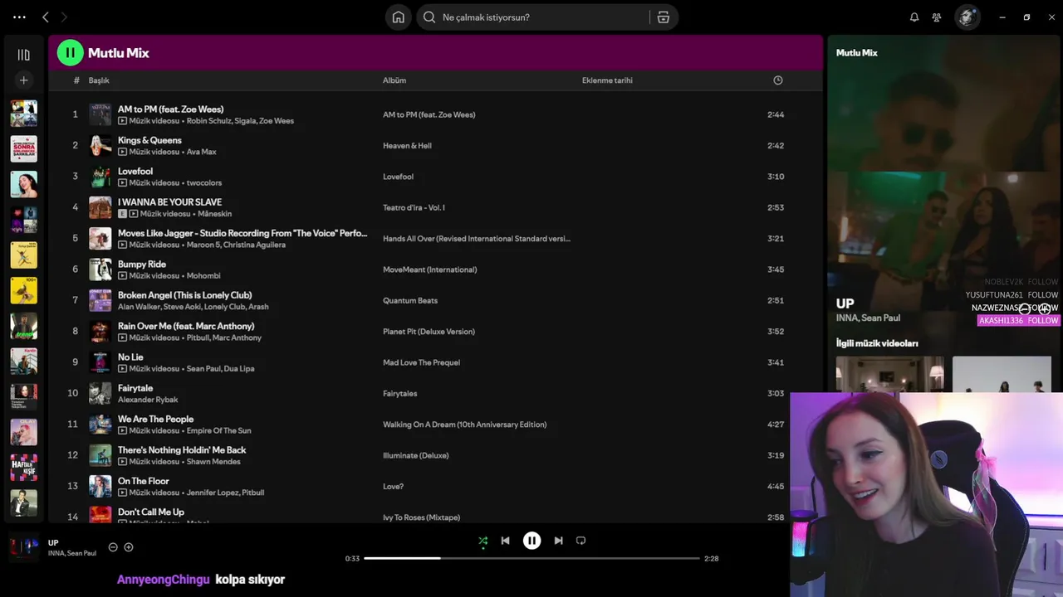Sort by the duration clock icon
The width and height of the screenshot is (1063, 597).
[x=778, y=80]
